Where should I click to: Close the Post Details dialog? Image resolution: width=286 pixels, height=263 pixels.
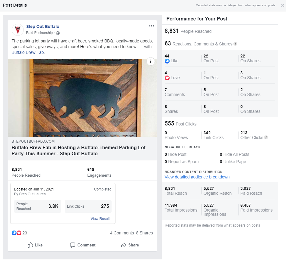click(x=282, y=5)
